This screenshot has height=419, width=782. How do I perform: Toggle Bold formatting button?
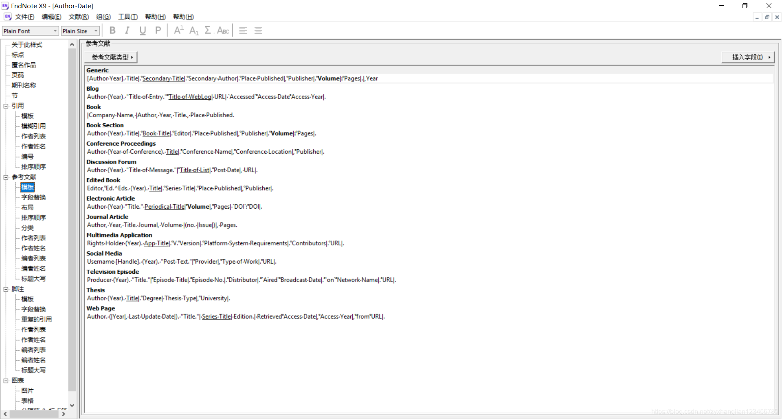[112, 31]
